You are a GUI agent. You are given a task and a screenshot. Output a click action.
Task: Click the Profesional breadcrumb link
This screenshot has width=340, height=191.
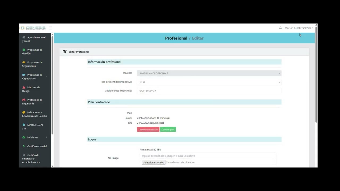(176, 38)
